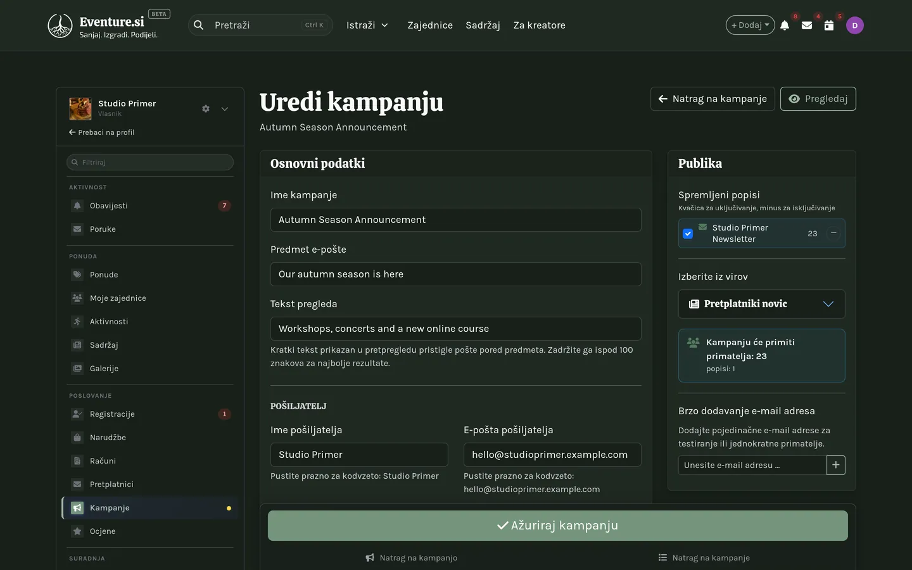Click Natrag na kampanje footer list link
The width and height of the screenshot is (912, 570).
pyautogui.click(x=704, y=558)
